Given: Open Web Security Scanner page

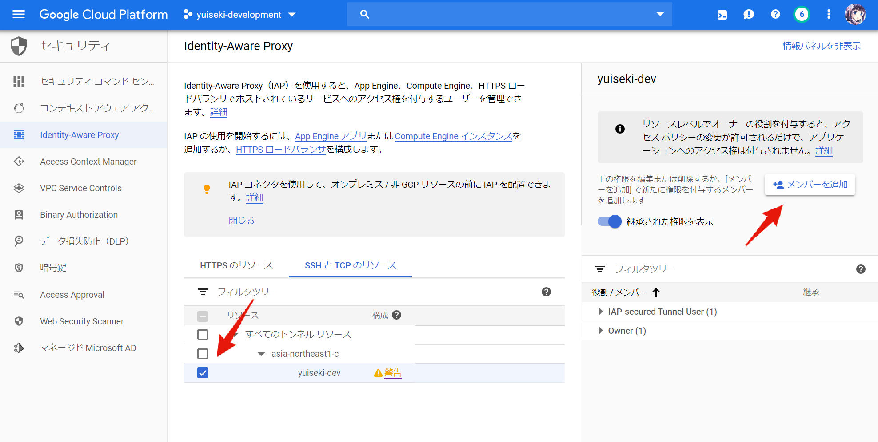Looking at the screenshot, I should click(84, 321).
